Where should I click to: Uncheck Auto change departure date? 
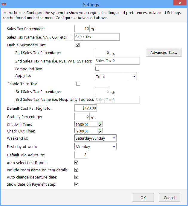tap(76, 177)
